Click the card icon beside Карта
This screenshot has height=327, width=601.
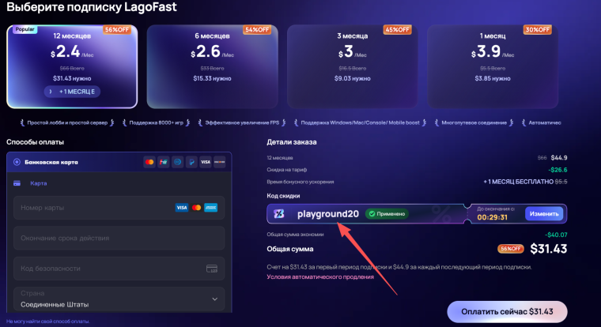[x=17, y=183]
